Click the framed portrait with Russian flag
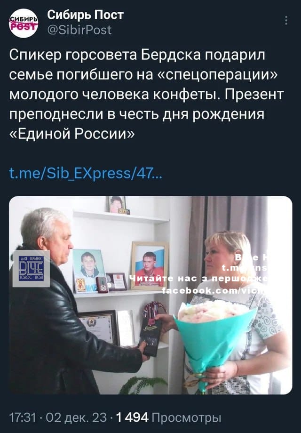Viewport: 301px width, 433px height. 150,265
